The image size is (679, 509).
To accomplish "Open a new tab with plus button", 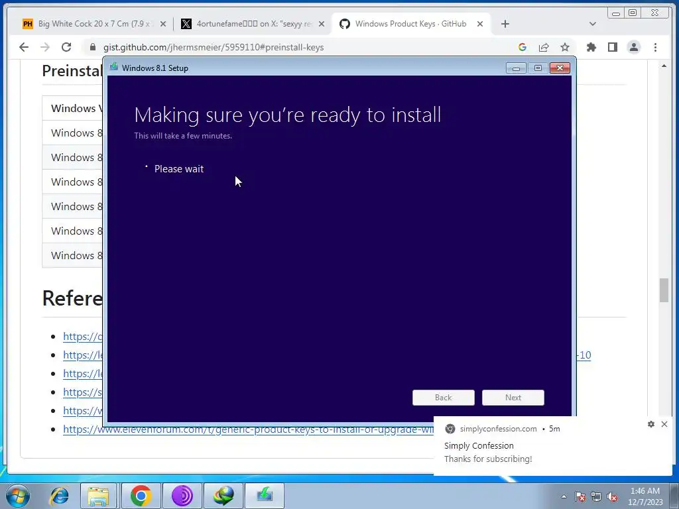I will [505, 24].
